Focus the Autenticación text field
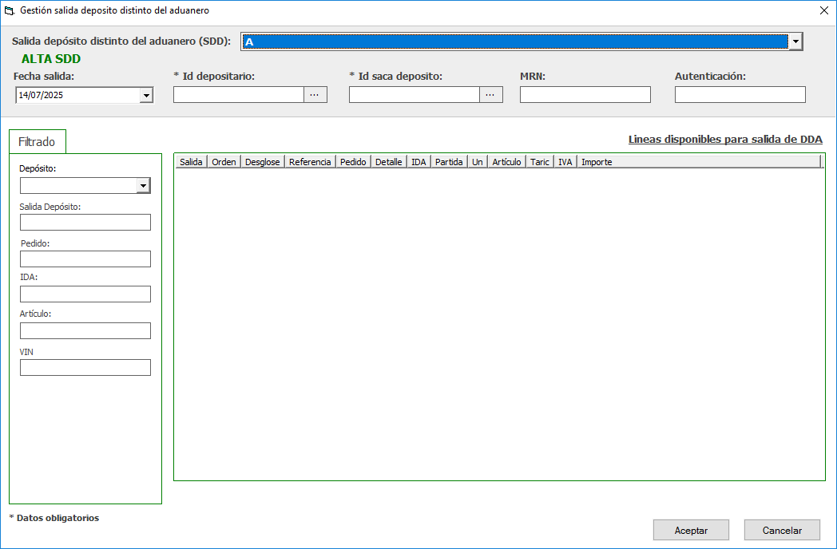Viewport: 837px width, 549px height. 740,95
